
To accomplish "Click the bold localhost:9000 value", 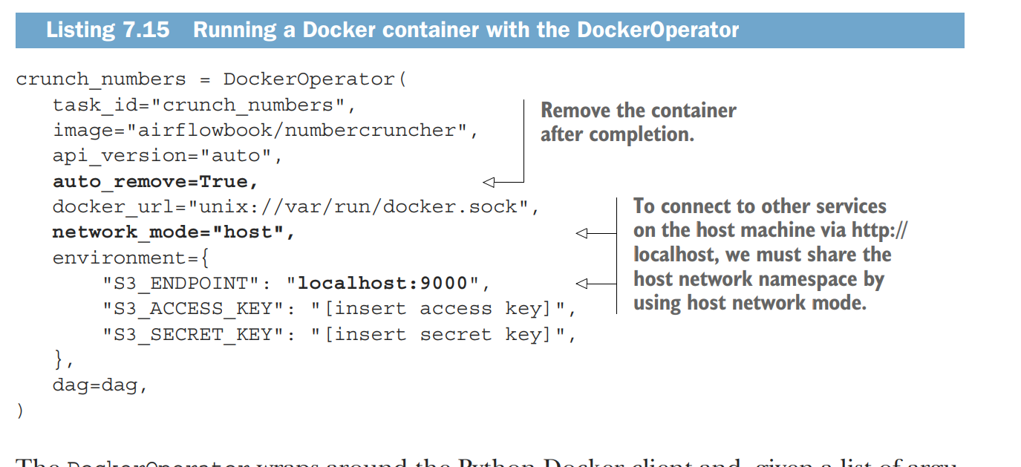I will pyautogui.click(x=383, y=283).
